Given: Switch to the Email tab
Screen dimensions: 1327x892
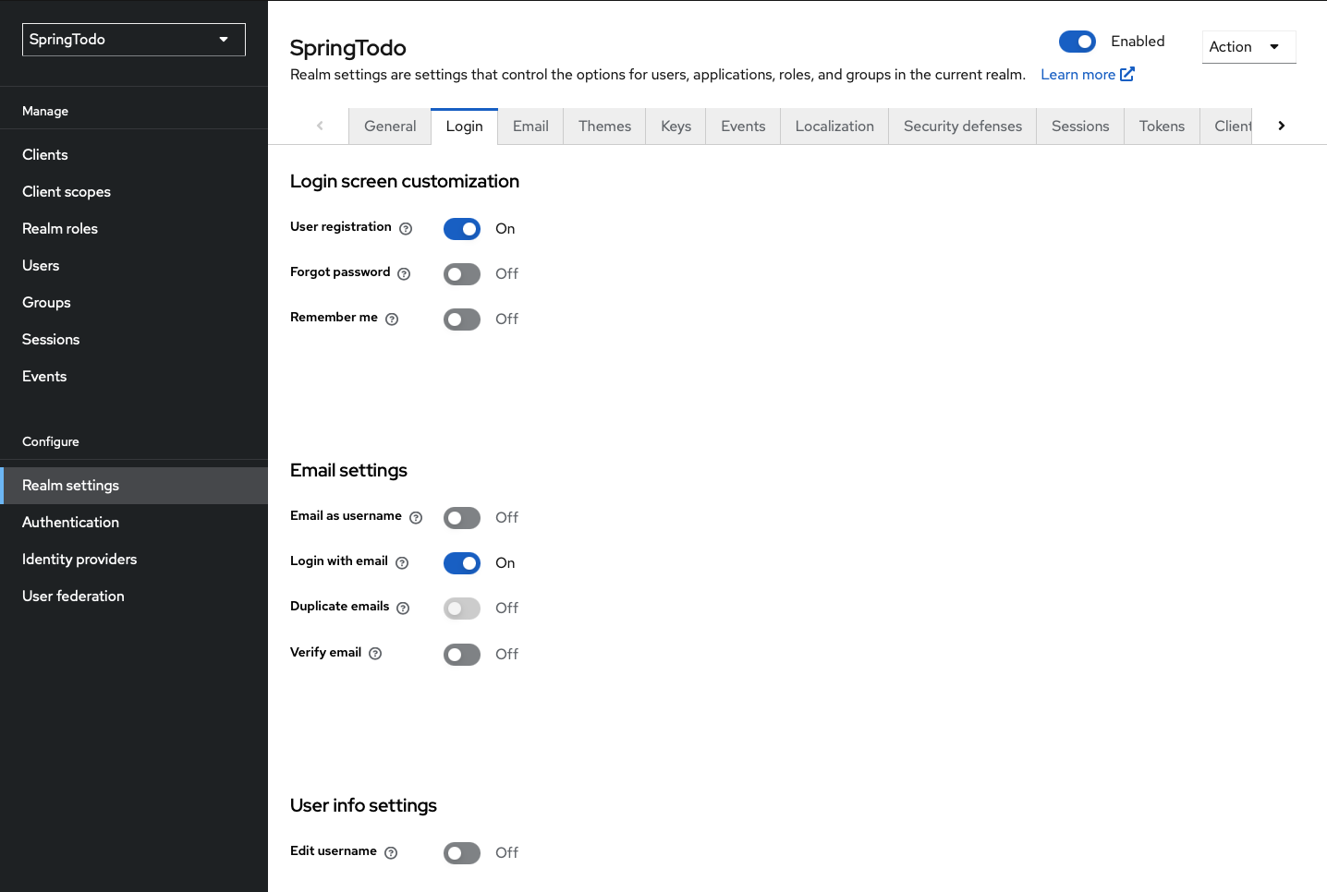Looking at the screenshot, I should coord(530,127).
